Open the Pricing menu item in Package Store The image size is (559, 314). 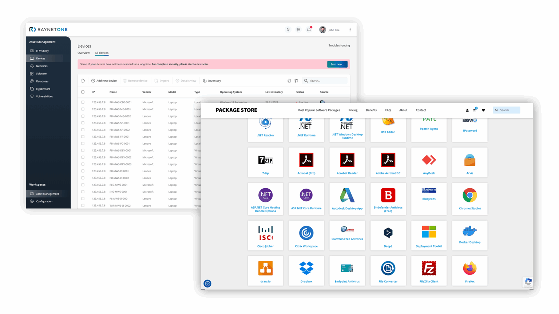click(353, 110)
